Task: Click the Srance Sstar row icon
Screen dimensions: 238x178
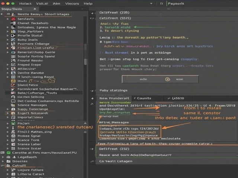Action: [x=13, y=148]
